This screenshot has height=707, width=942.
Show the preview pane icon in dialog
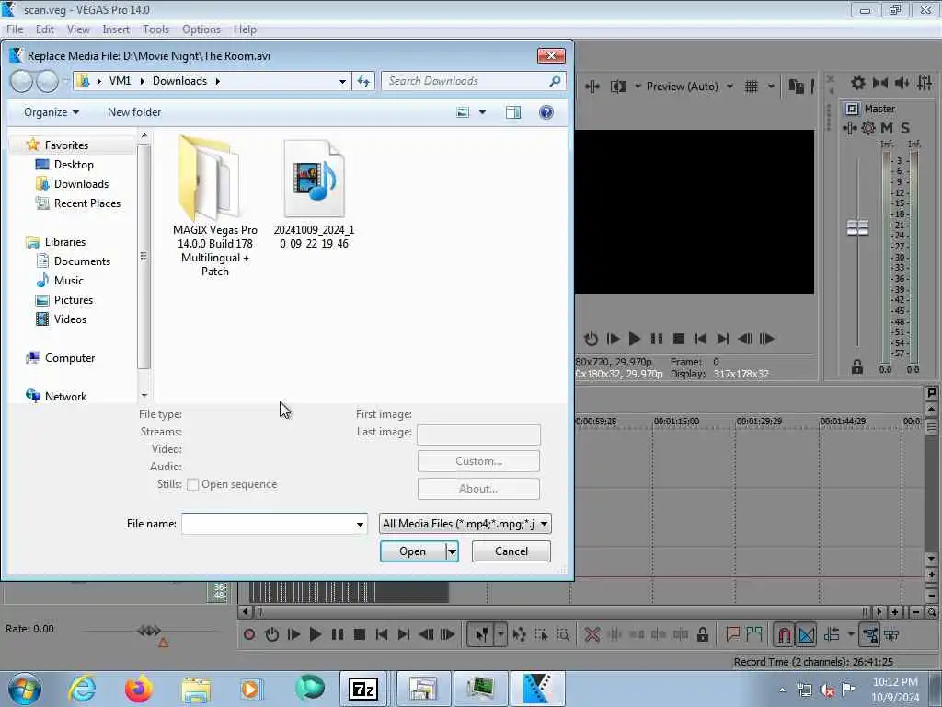[x=513, y=112]
